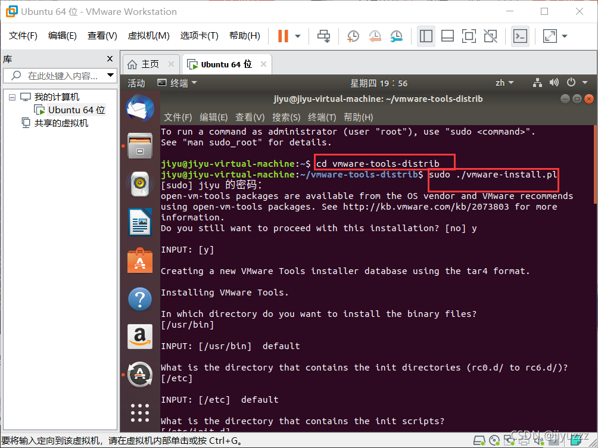Open Ubuntu Software from dock
This screenshot has width=598, height=448.
pos(140,260)
